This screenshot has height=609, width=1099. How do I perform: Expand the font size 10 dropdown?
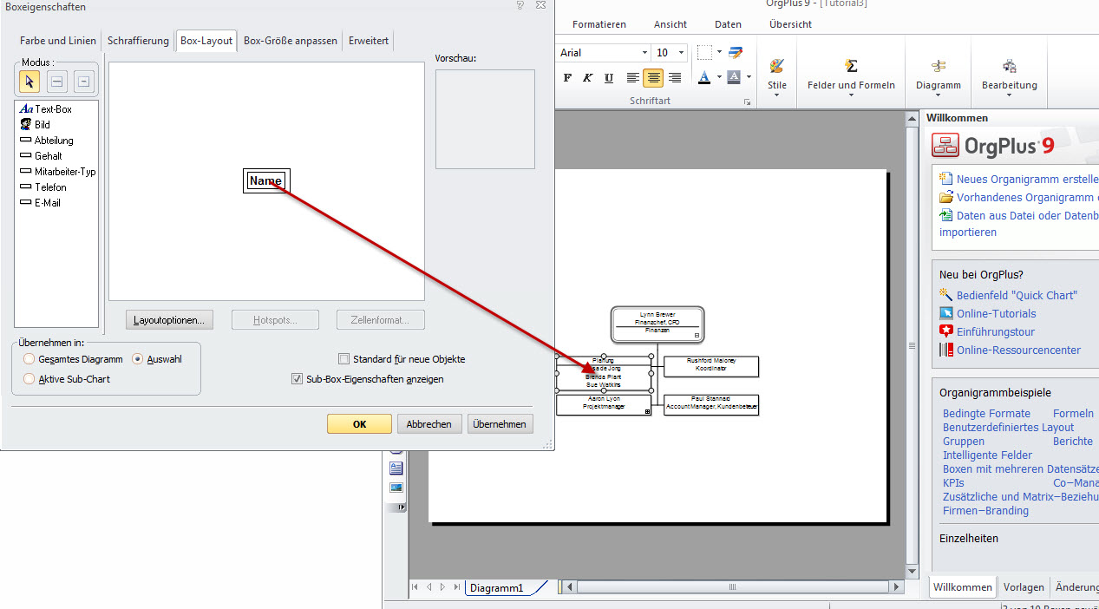point(681,53)
